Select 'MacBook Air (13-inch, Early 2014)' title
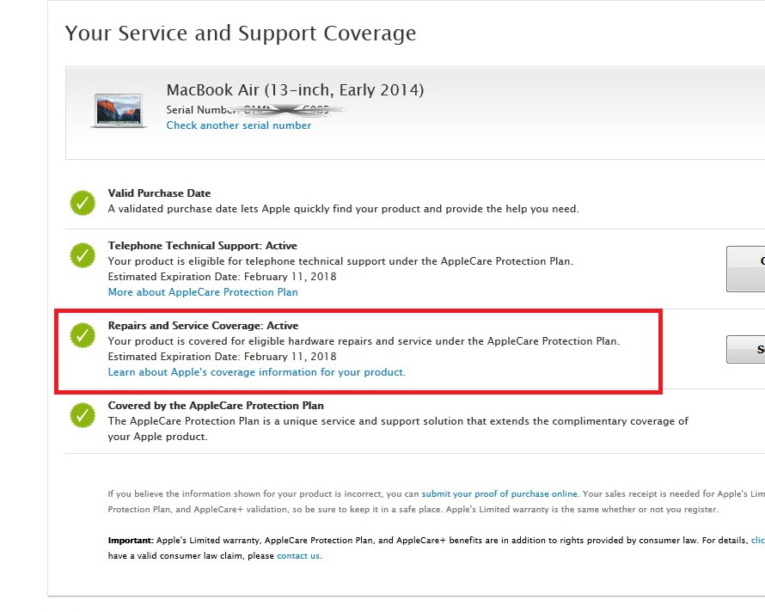The image size is (765, 612). coord(295,89)
